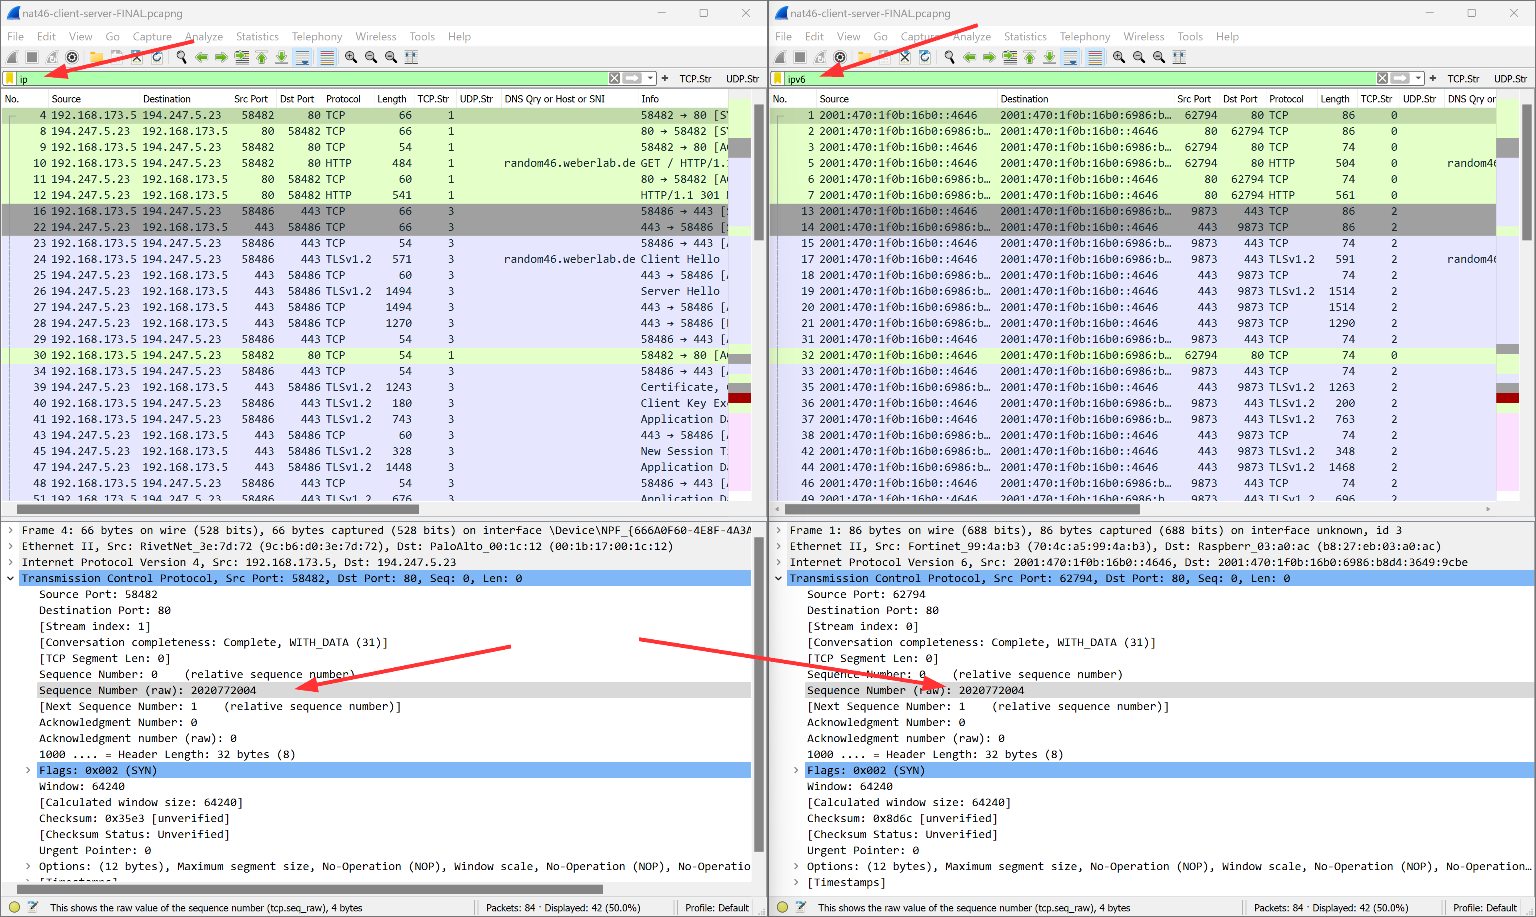Screen dimensions: 1536x917
Task: Toggle auto-scroll in live capture
Action: tap(303, 57)
